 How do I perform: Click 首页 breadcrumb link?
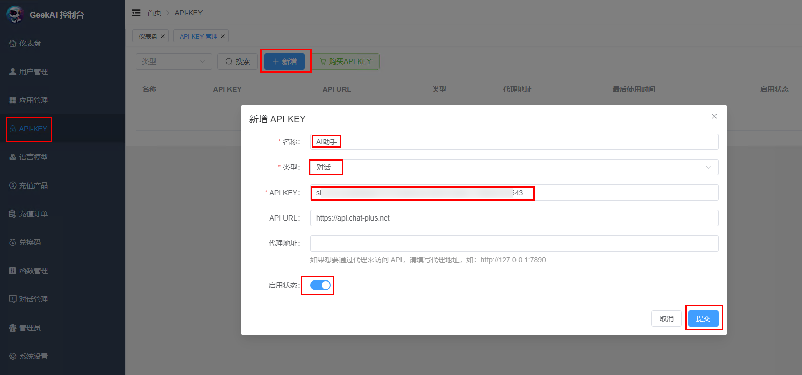pos(154,13)
